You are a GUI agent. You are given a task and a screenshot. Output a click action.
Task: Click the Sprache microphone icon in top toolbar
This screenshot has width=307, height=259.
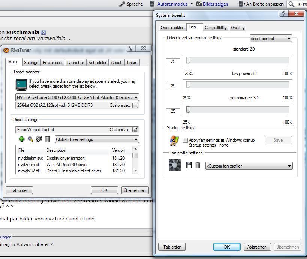coord(122,4)
